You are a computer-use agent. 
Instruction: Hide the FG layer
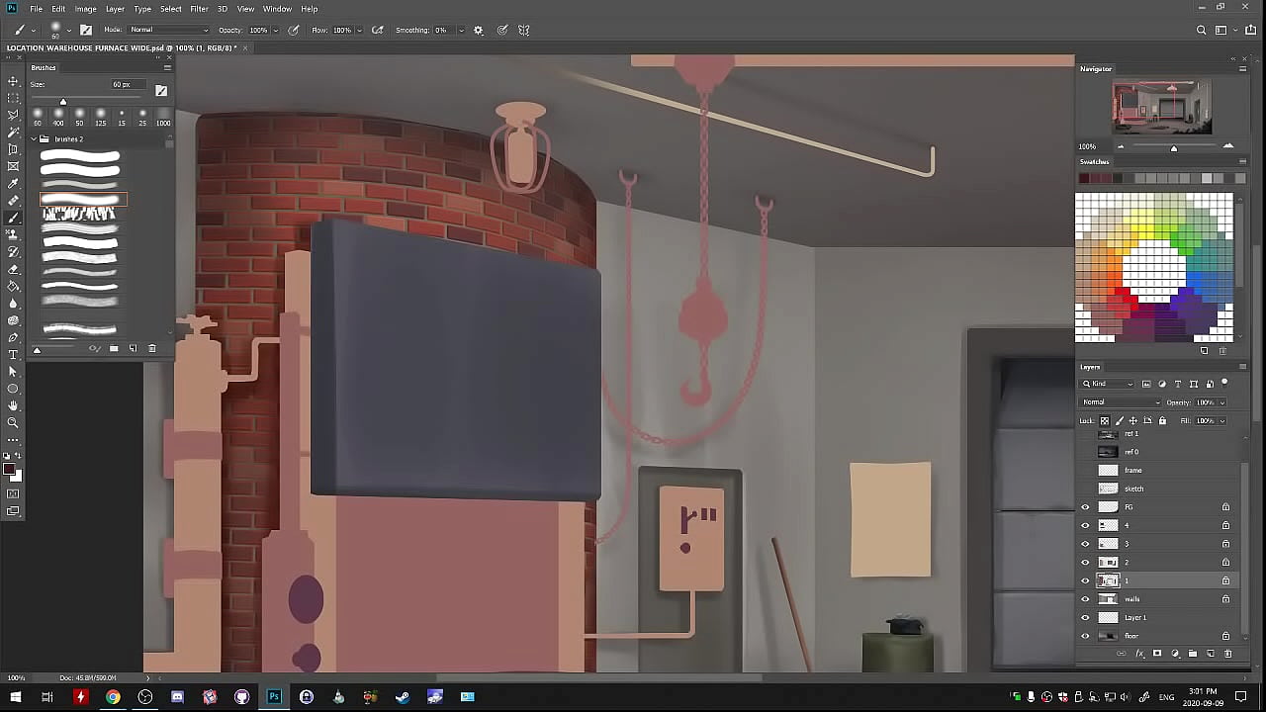point(1085,507)
